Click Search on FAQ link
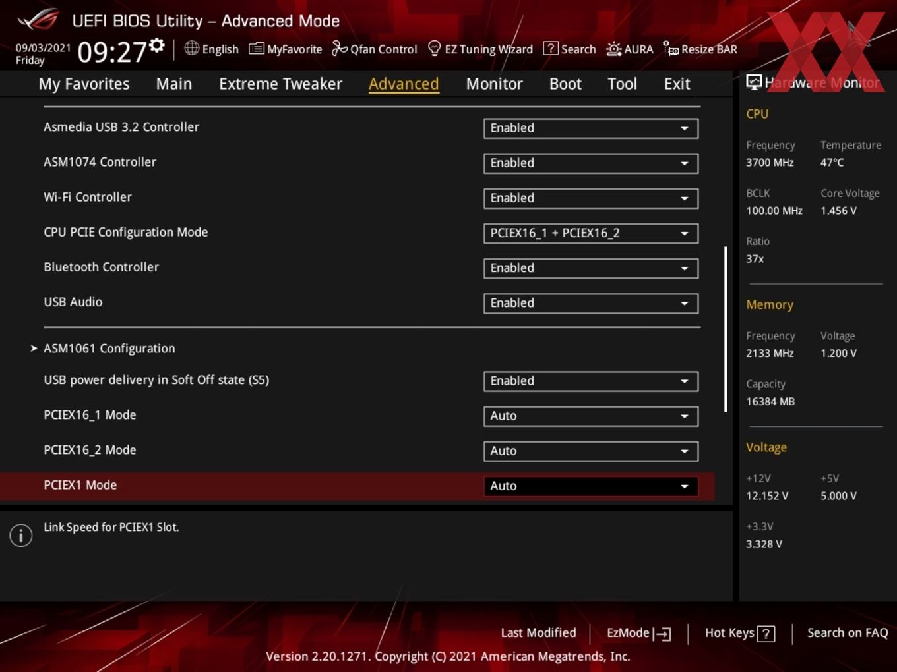Image resolution: width=897 pixels, height=672 pixels. (848, 632)
